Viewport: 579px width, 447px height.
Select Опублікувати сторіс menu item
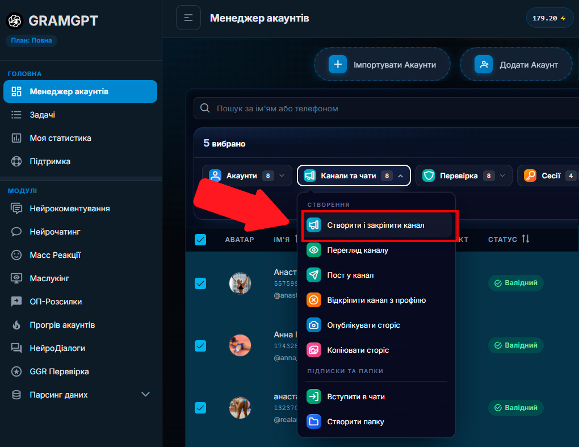[x=377, y=325]
